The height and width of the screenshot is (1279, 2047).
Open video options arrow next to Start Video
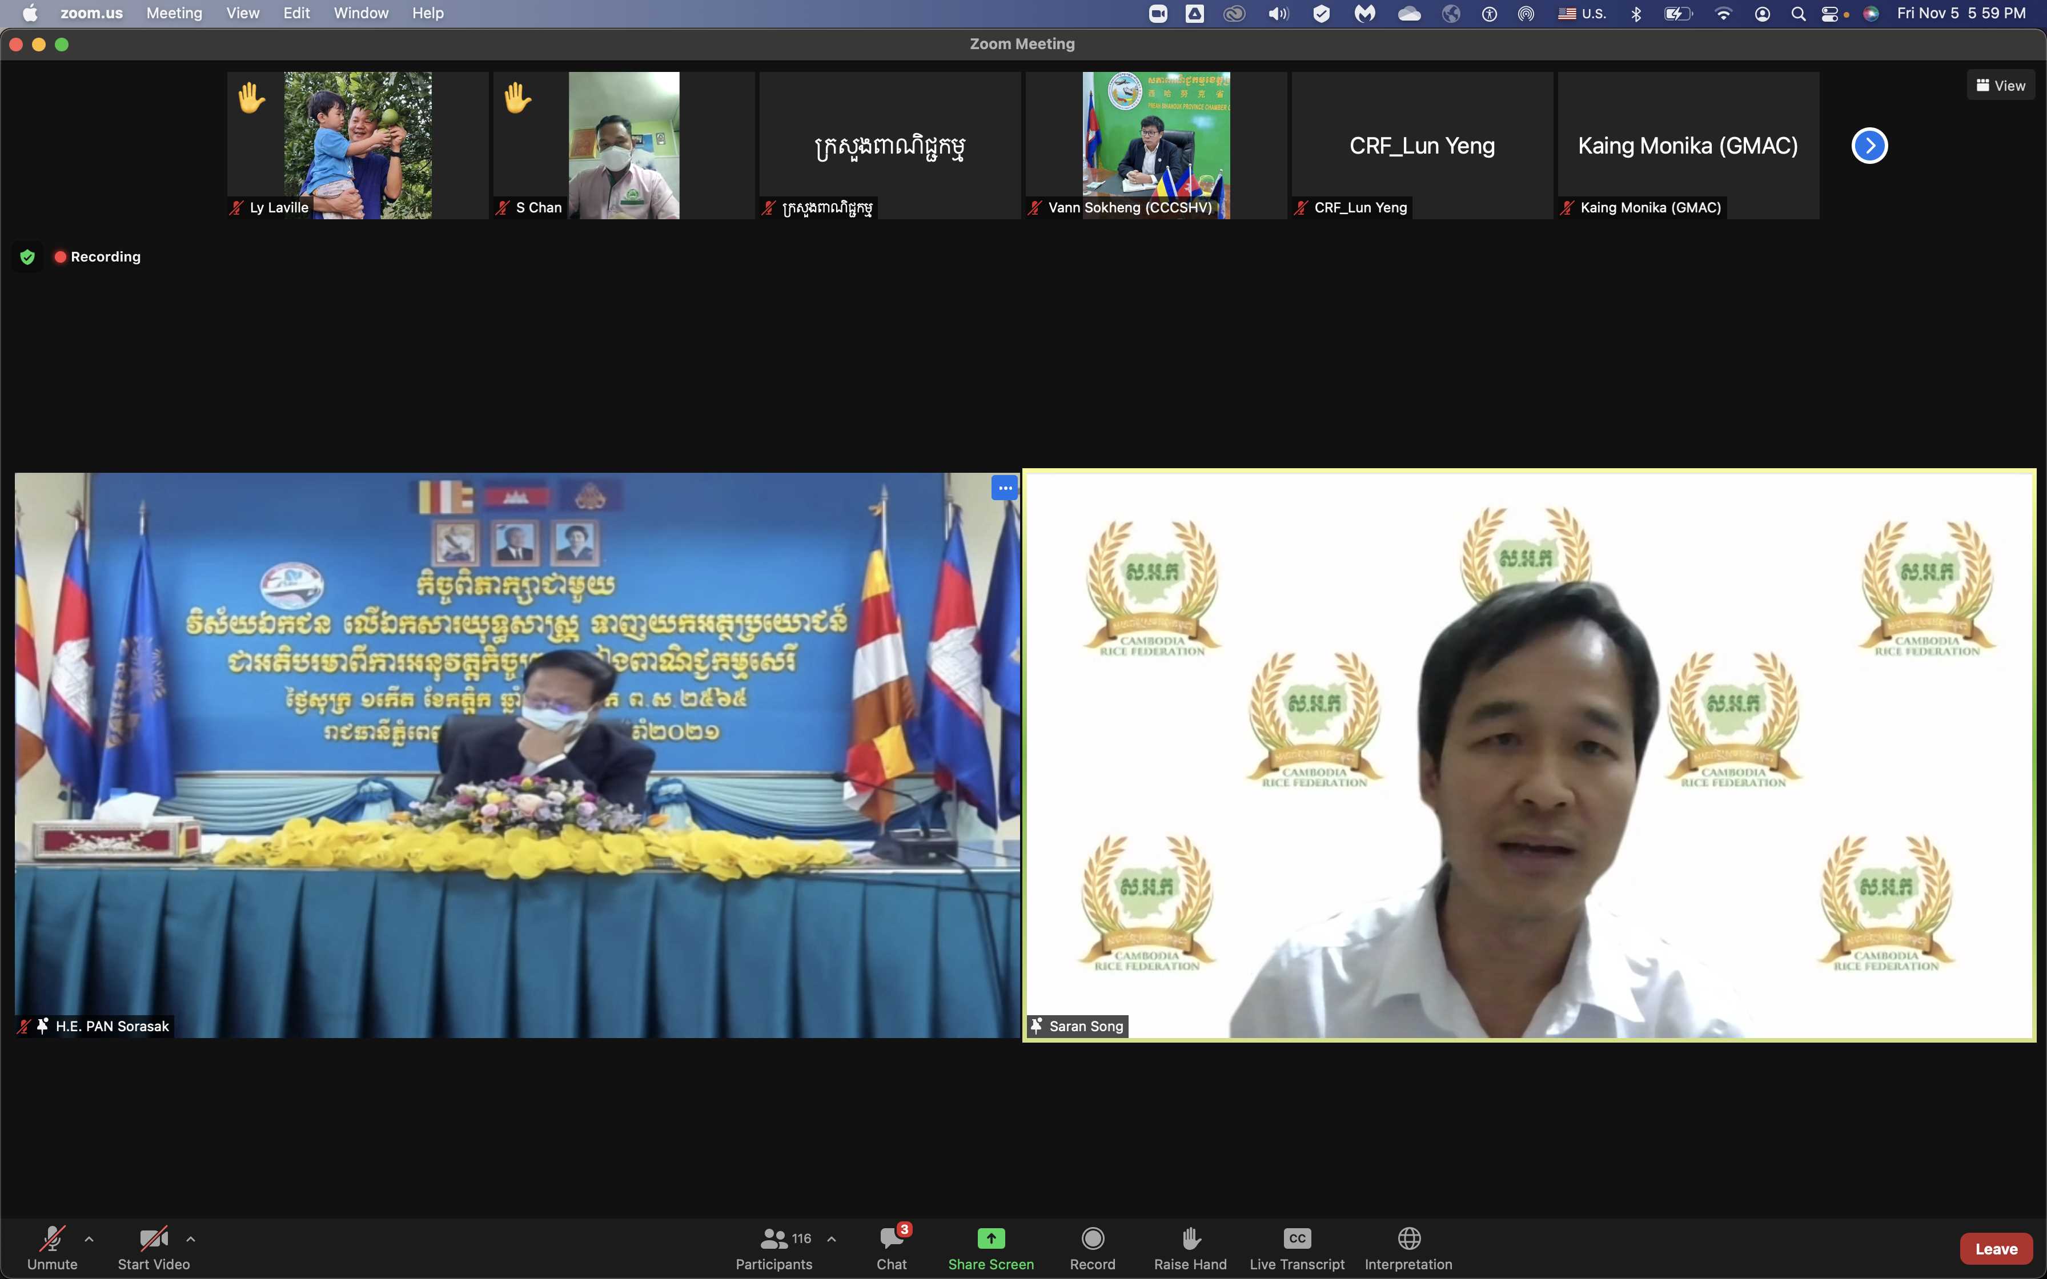[190, 1239]
